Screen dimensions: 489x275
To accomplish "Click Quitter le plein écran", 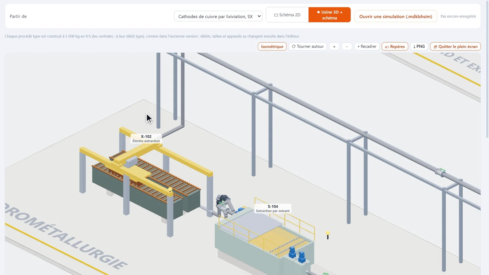I will [455, 46].
